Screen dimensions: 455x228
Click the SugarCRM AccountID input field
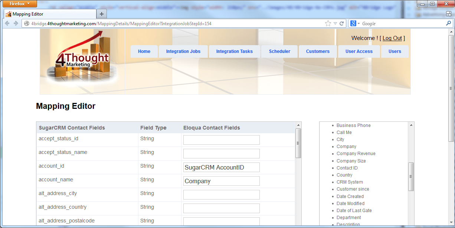point(222,167)
